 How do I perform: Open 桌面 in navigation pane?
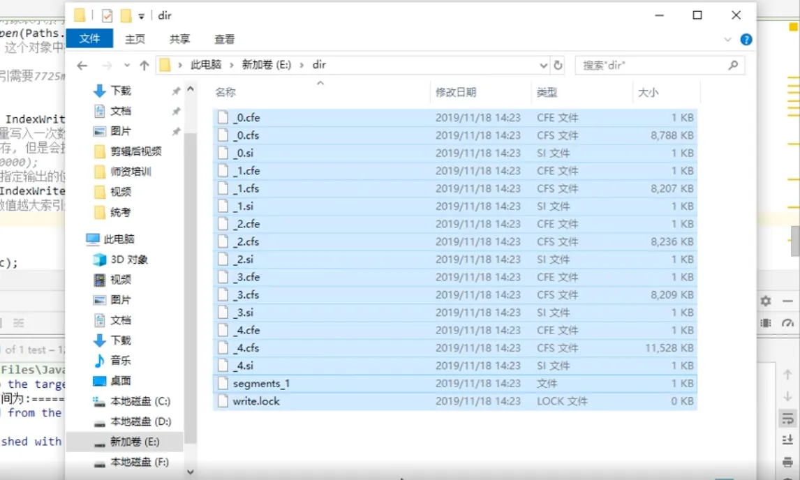[x=120, y=381]
